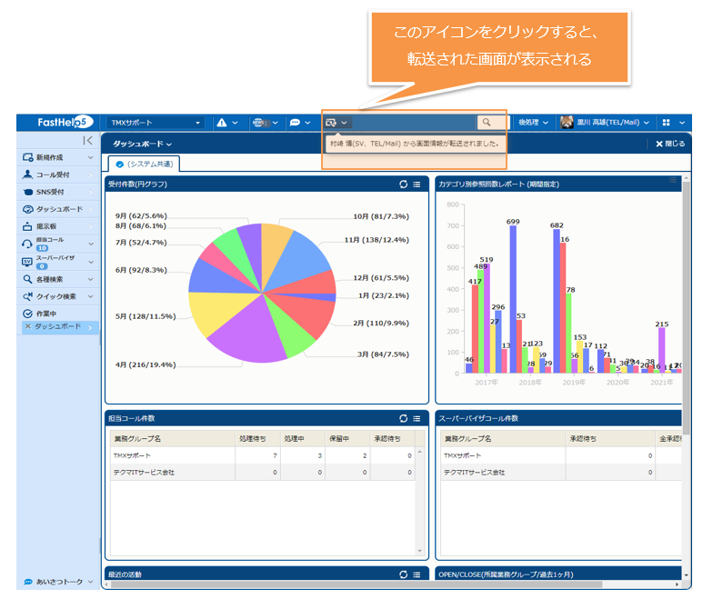Open the TMXサポート group dropdown
Image resolution: width=703 pixels, height=599 pixels.
coord(156,122)
